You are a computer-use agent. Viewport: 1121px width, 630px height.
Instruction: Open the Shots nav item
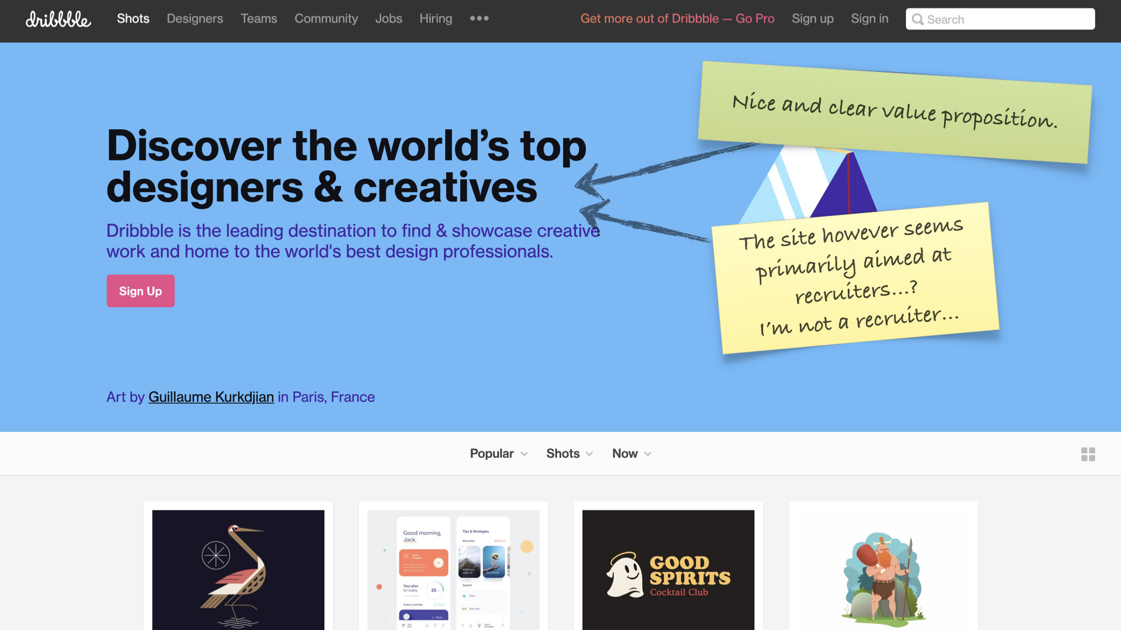[133, 18]
